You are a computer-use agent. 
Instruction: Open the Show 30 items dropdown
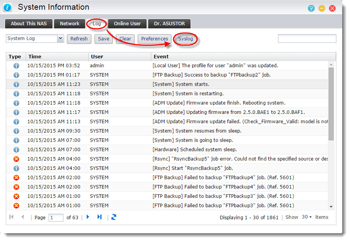click(307, 217)
